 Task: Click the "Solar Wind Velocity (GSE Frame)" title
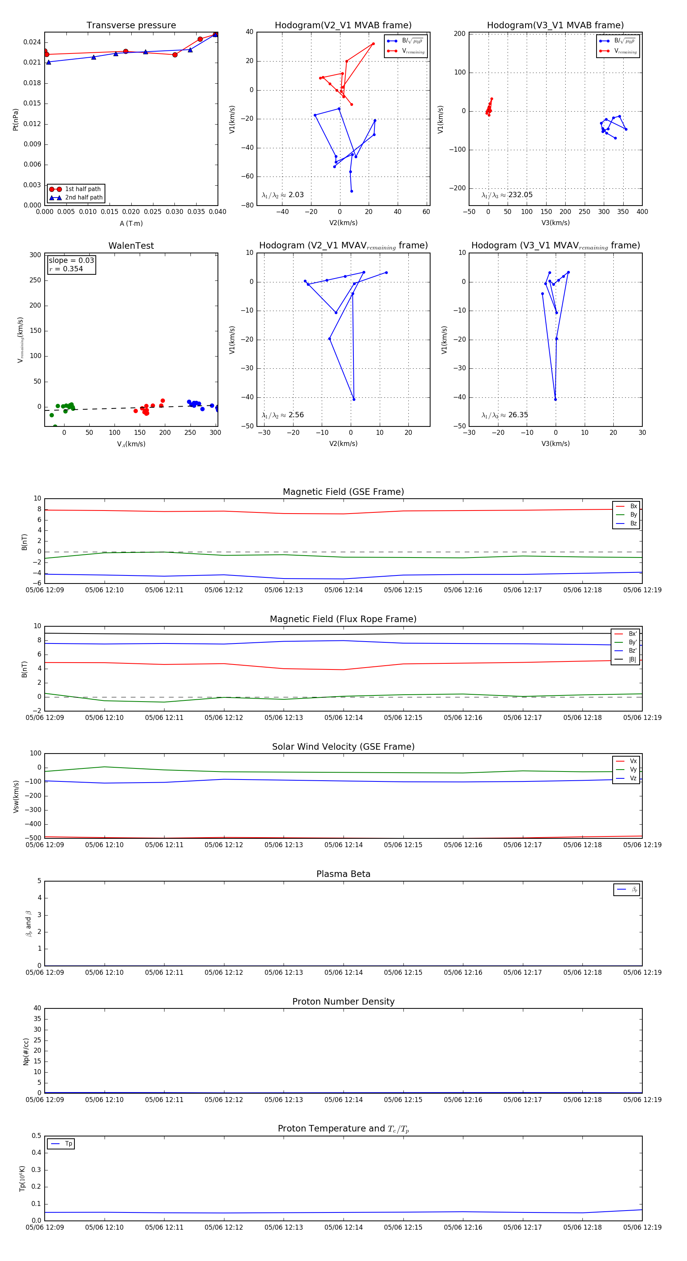[343, 747]
